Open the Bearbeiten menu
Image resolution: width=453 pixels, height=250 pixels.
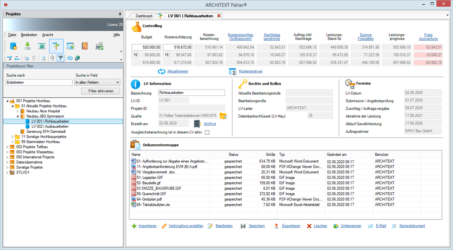[x=29, y=35]
